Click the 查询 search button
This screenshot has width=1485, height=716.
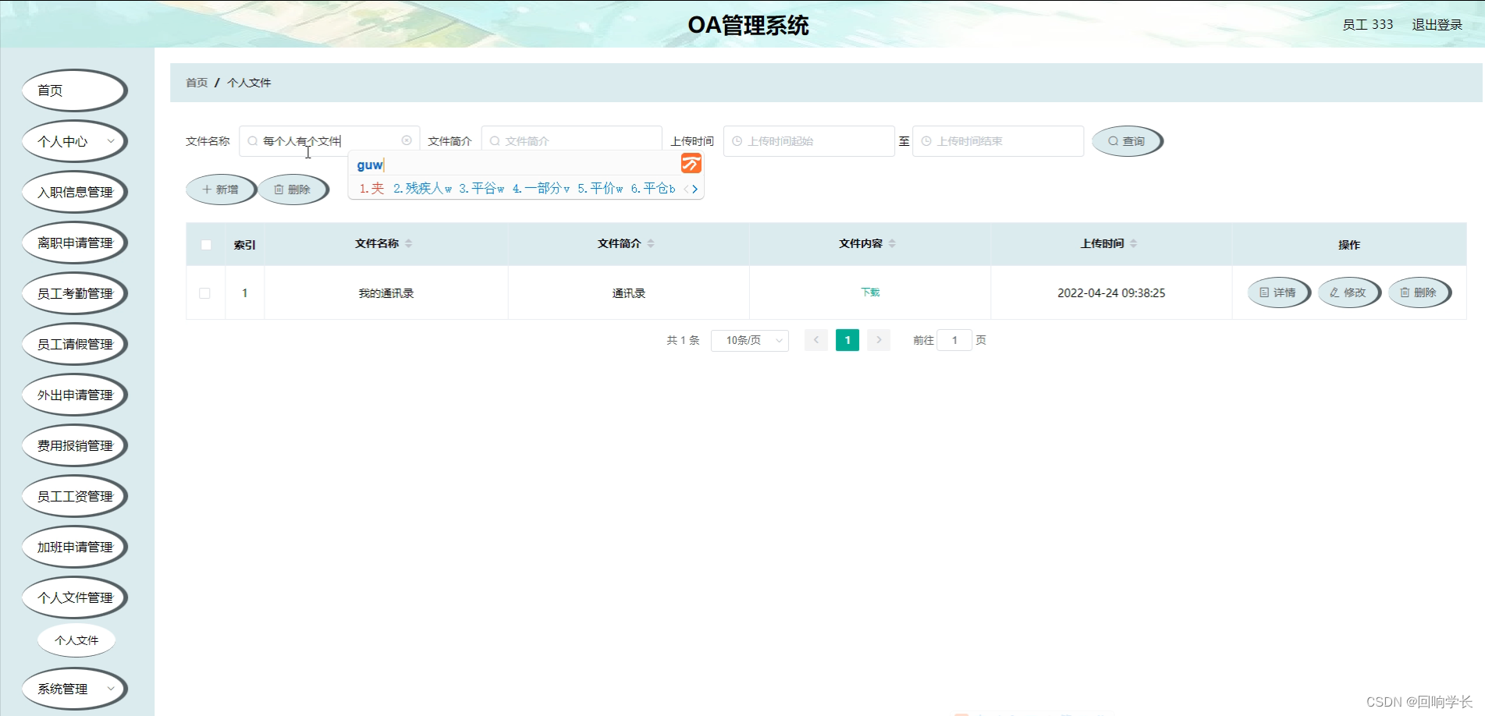[x=1126, y=141]
